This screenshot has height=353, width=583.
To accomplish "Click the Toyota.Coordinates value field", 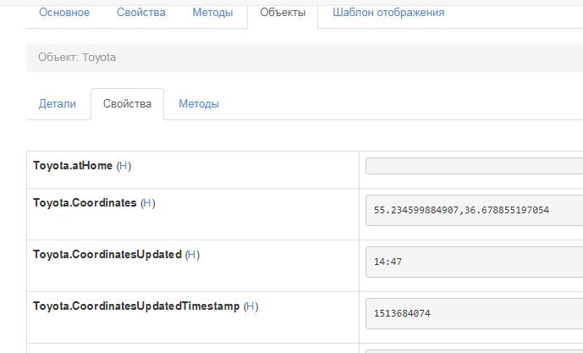I will click(x=474, y=210).
